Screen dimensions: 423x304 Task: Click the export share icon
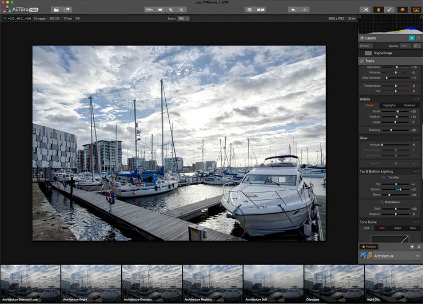(67, 10)
